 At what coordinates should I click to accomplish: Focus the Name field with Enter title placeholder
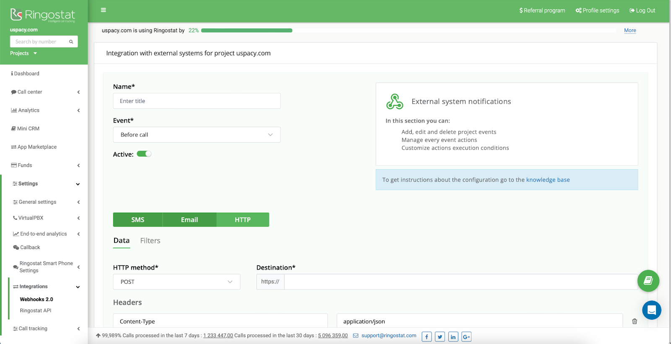(197, 101)
